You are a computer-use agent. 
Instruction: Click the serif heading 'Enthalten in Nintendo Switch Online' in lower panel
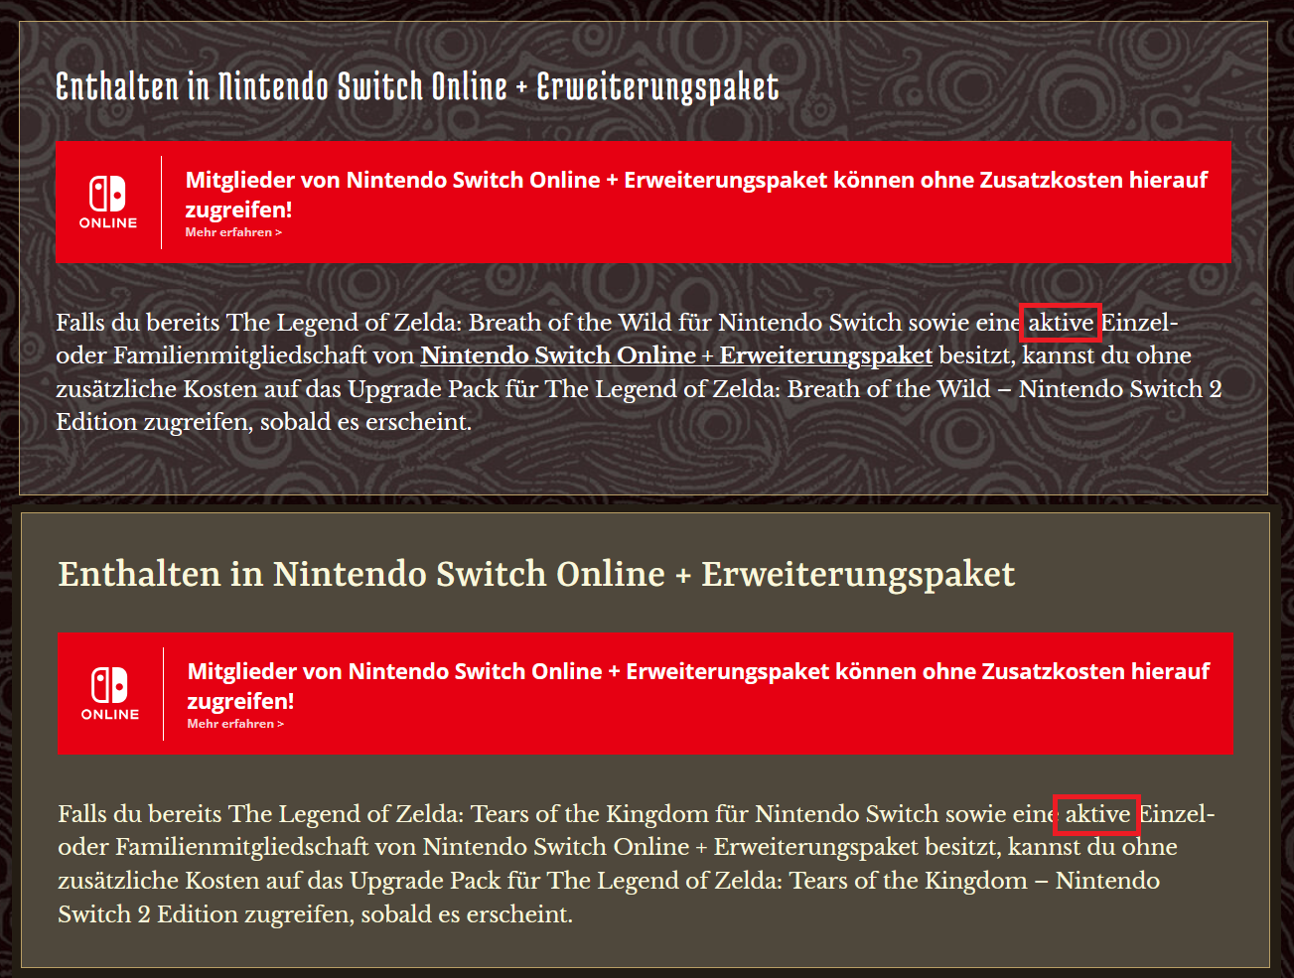click(x=536, y=574)
